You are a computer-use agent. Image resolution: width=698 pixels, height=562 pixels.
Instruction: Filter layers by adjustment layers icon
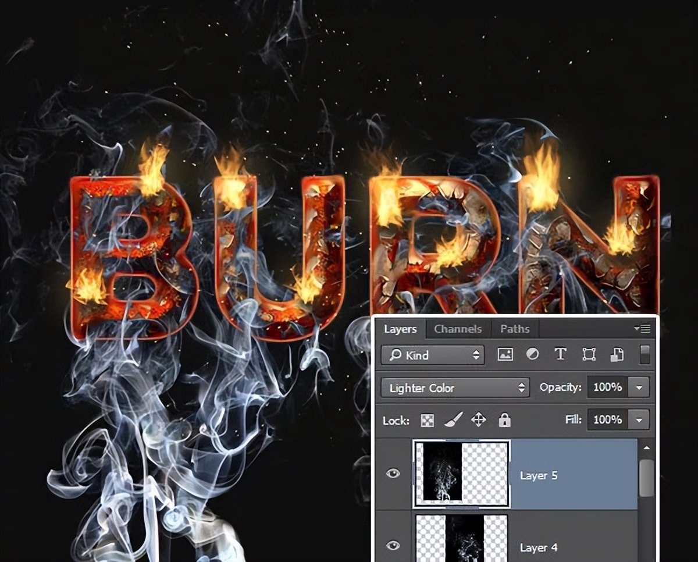pos(532,355)
